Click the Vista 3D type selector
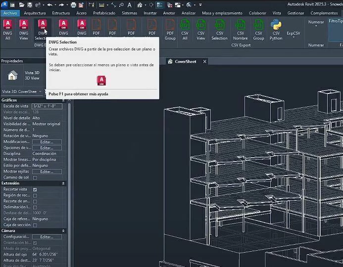 [x=23, y=75]
